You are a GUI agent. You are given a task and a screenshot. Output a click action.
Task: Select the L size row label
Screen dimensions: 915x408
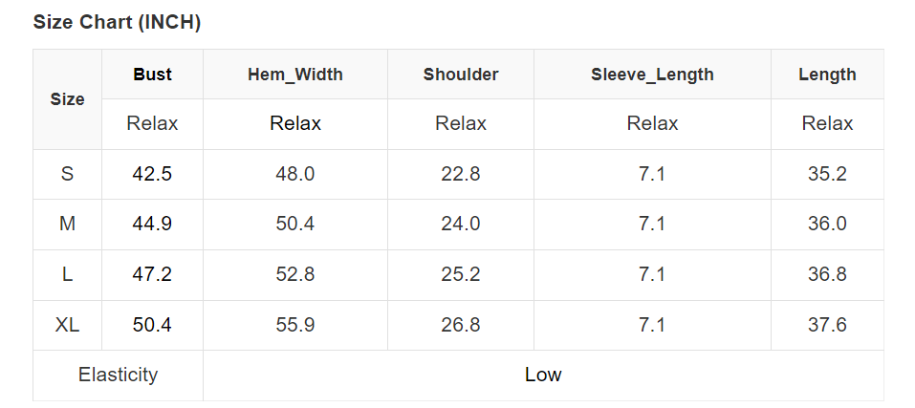[67, 274]
